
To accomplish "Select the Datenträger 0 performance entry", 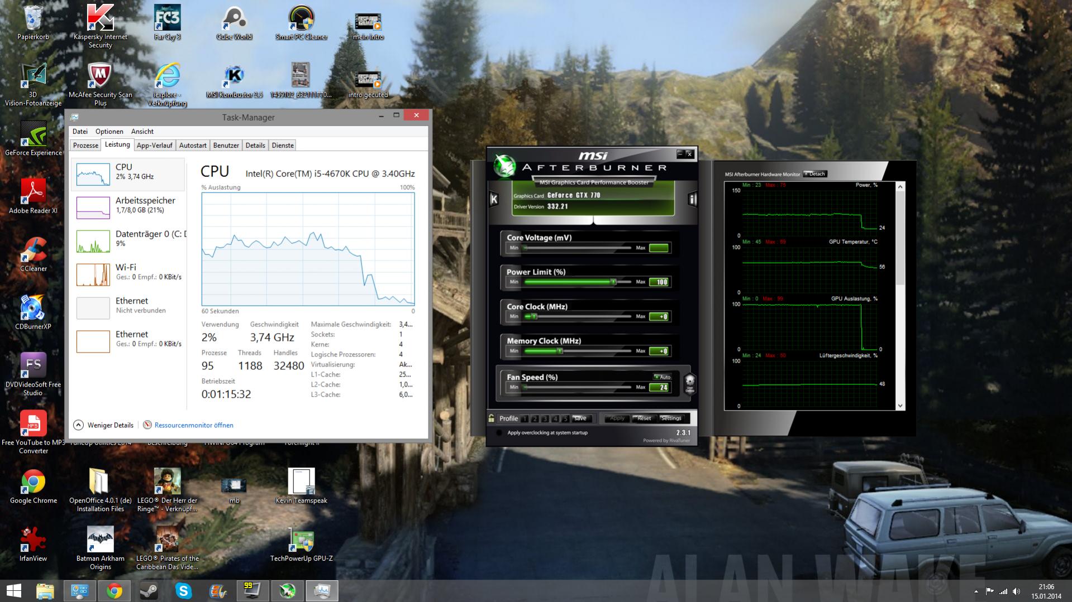I will coord(128,240).
